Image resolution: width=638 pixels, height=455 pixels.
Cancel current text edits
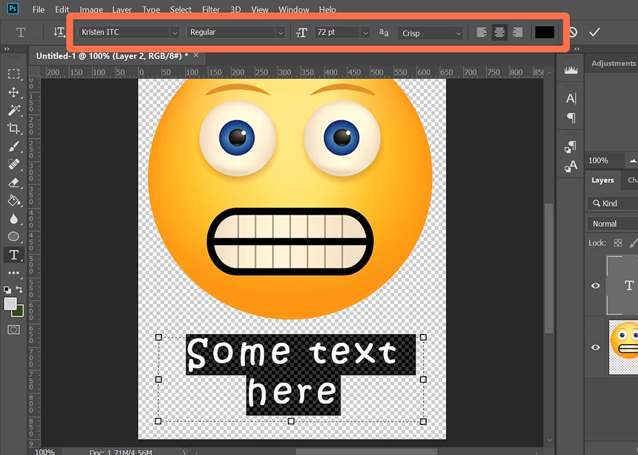[573, 32]
